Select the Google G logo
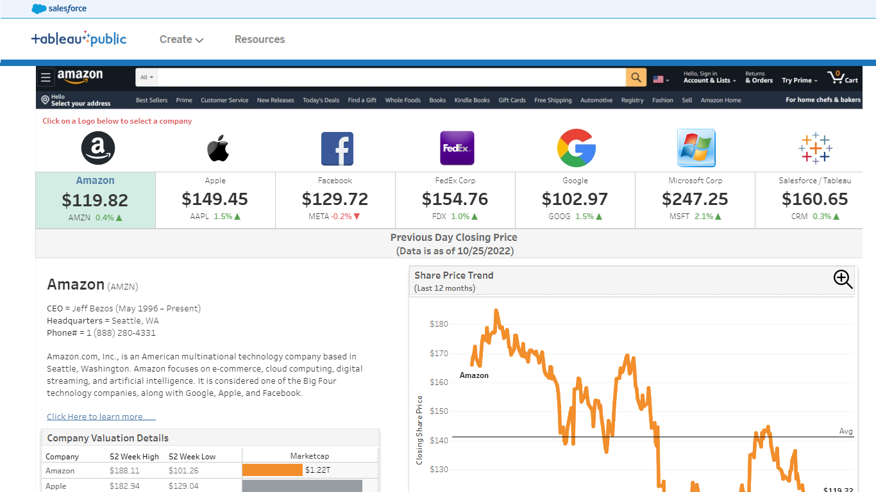 pos(577,148)
